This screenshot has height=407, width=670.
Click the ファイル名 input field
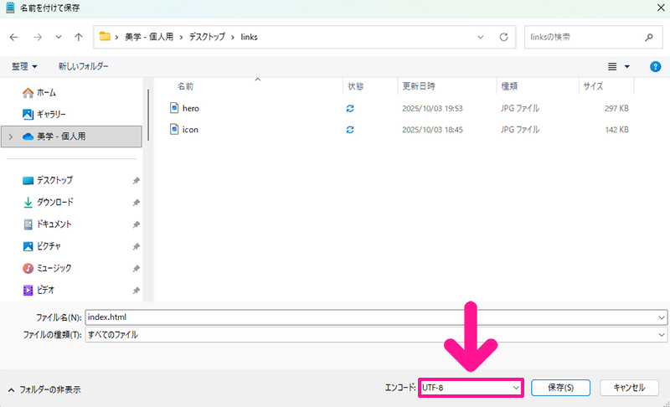click(377, 317)
